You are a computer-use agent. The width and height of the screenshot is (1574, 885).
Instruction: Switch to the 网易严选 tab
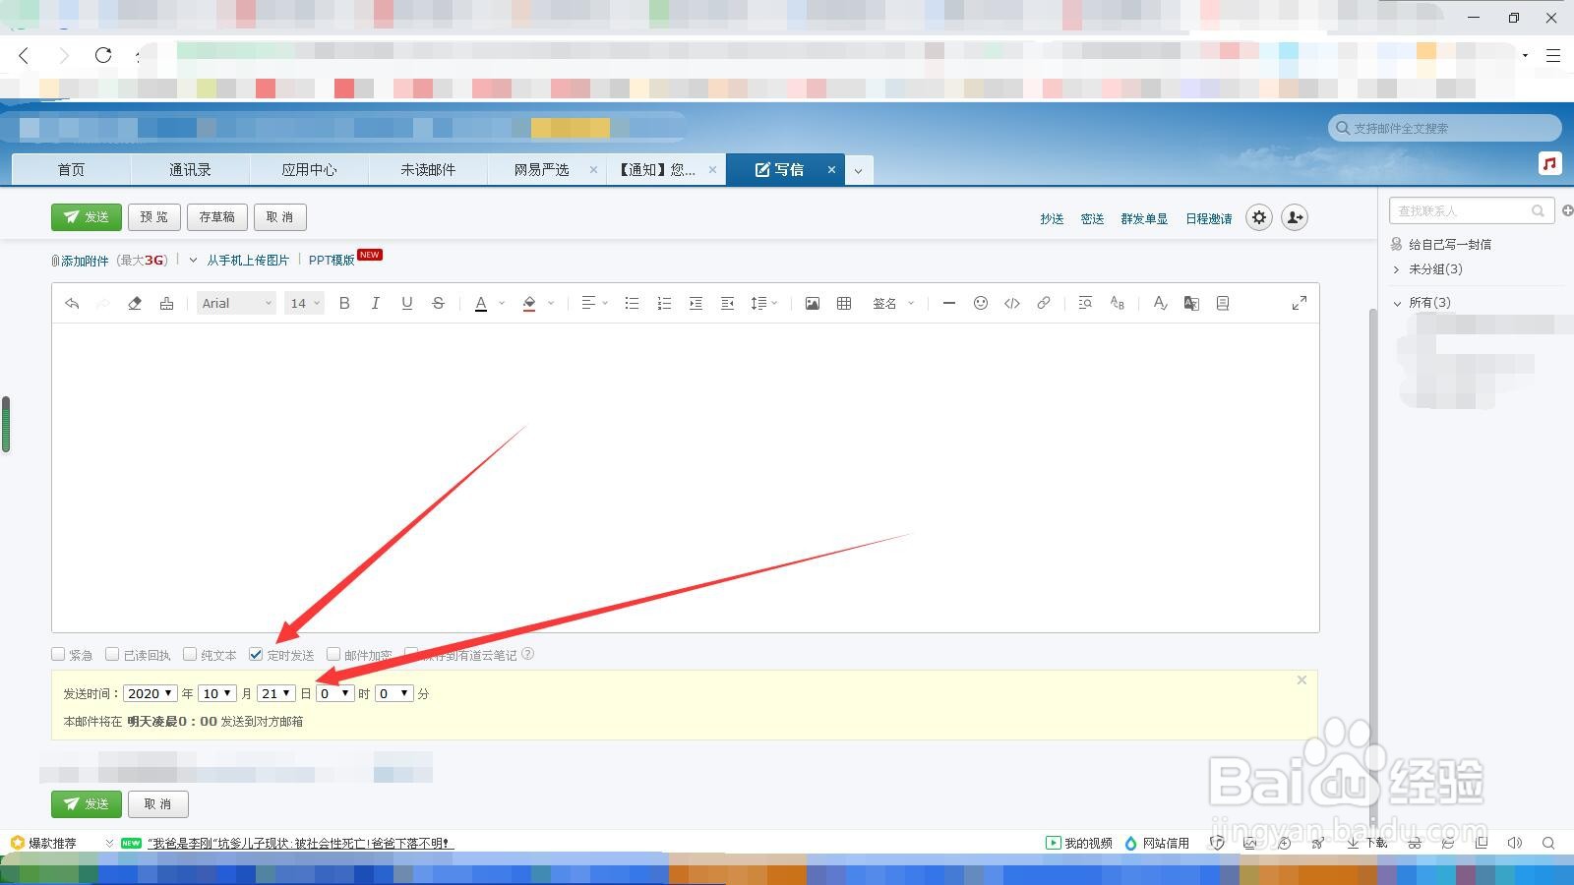pyautogui.click(x=541, y=170)
